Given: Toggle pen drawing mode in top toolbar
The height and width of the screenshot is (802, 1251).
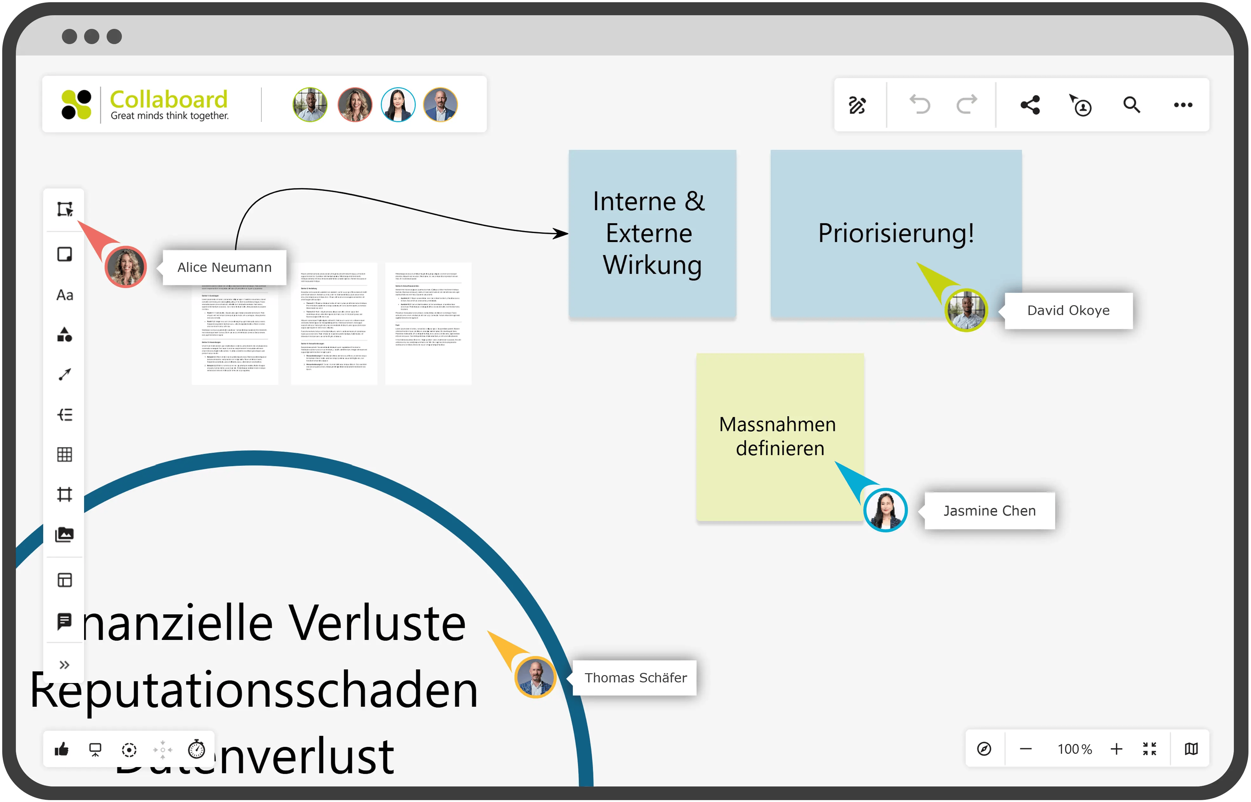Looking at the screenshot, I should click(x=857, y=105).
